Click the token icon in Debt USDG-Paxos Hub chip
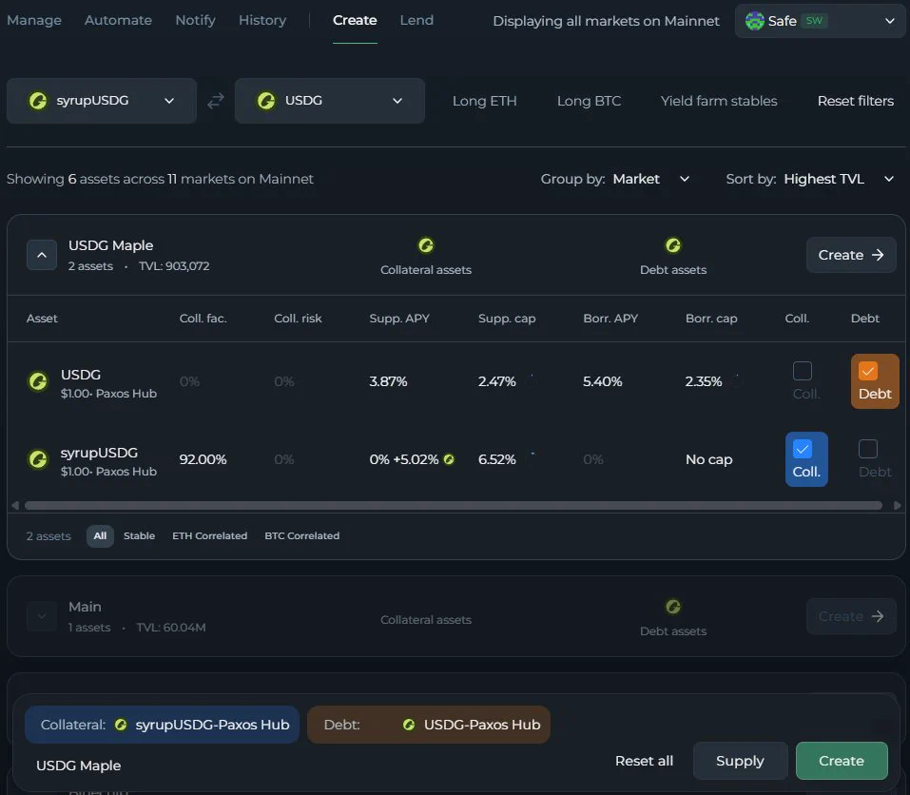The height and width of the screenshot is (795, 910). [409, 725]
